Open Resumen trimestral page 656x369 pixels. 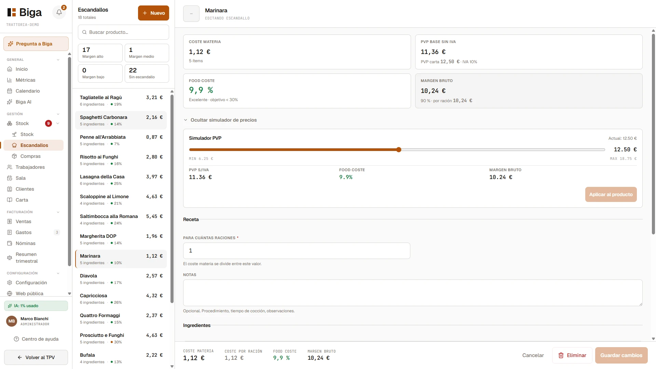click(33, 258)
